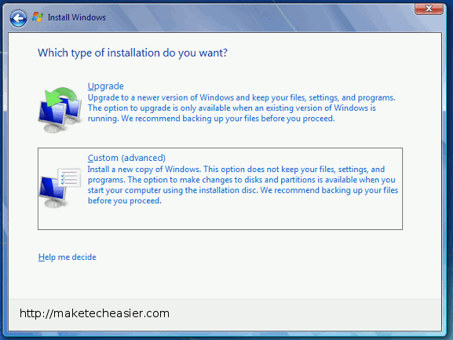Screen dimensions: 453x340
Task: Go back using the blue arrow button
Action: [x=18, y=19]
